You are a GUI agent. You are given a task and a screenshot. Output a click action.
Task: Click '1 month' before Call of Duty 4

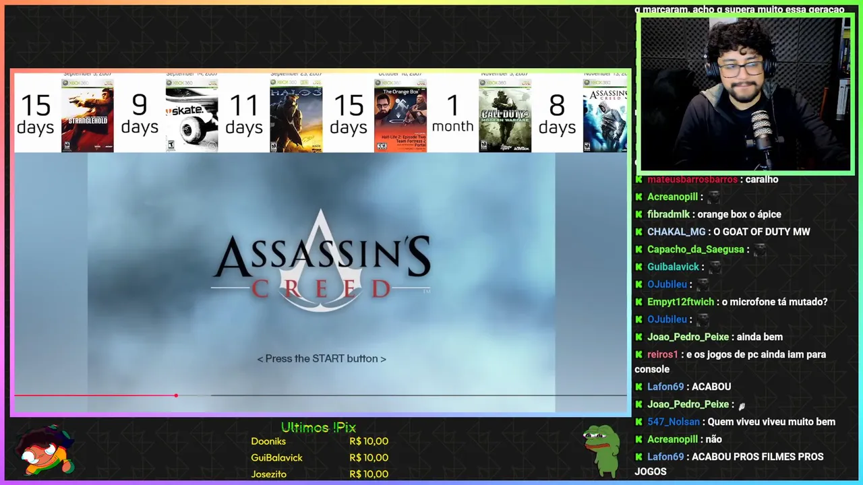pyautogui.click(x=453, y=115)
